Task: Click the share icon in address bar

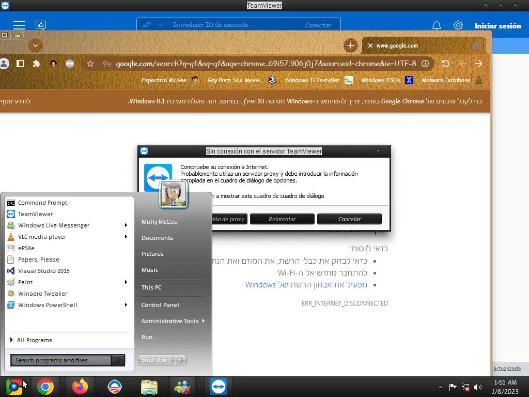Action: click(106, 64)
